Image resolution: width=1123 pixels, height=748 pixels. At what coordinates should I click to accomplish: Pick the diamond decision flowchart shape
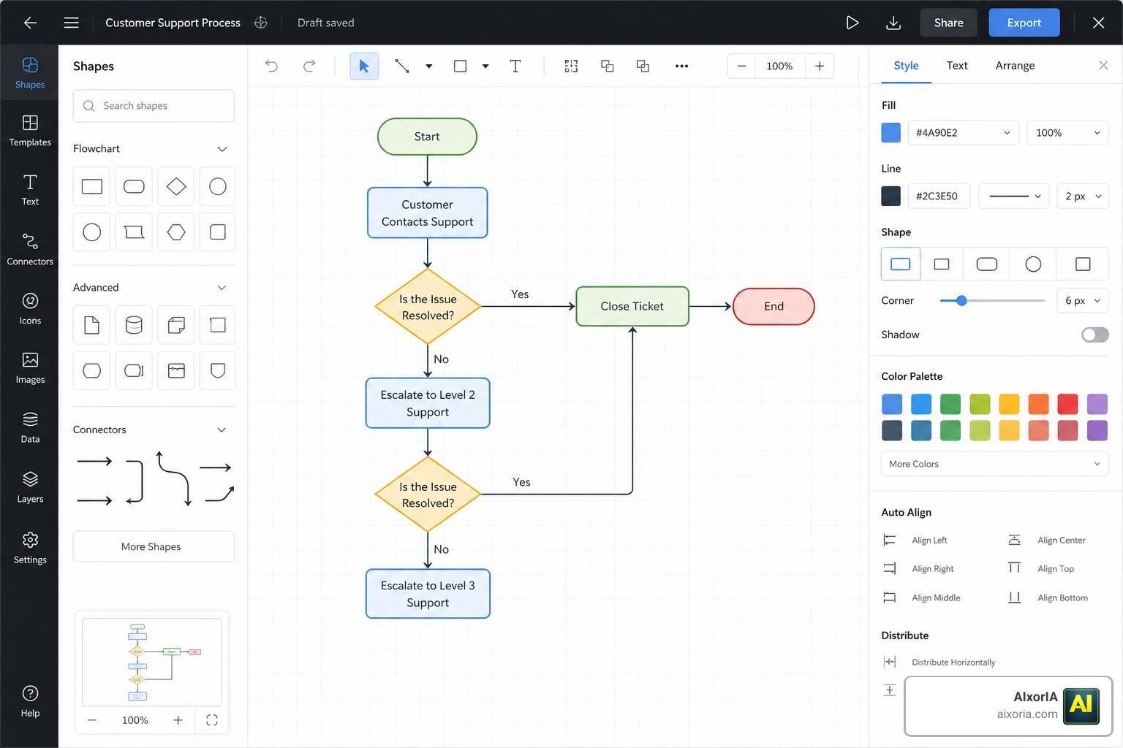click(x=176, y=186)
